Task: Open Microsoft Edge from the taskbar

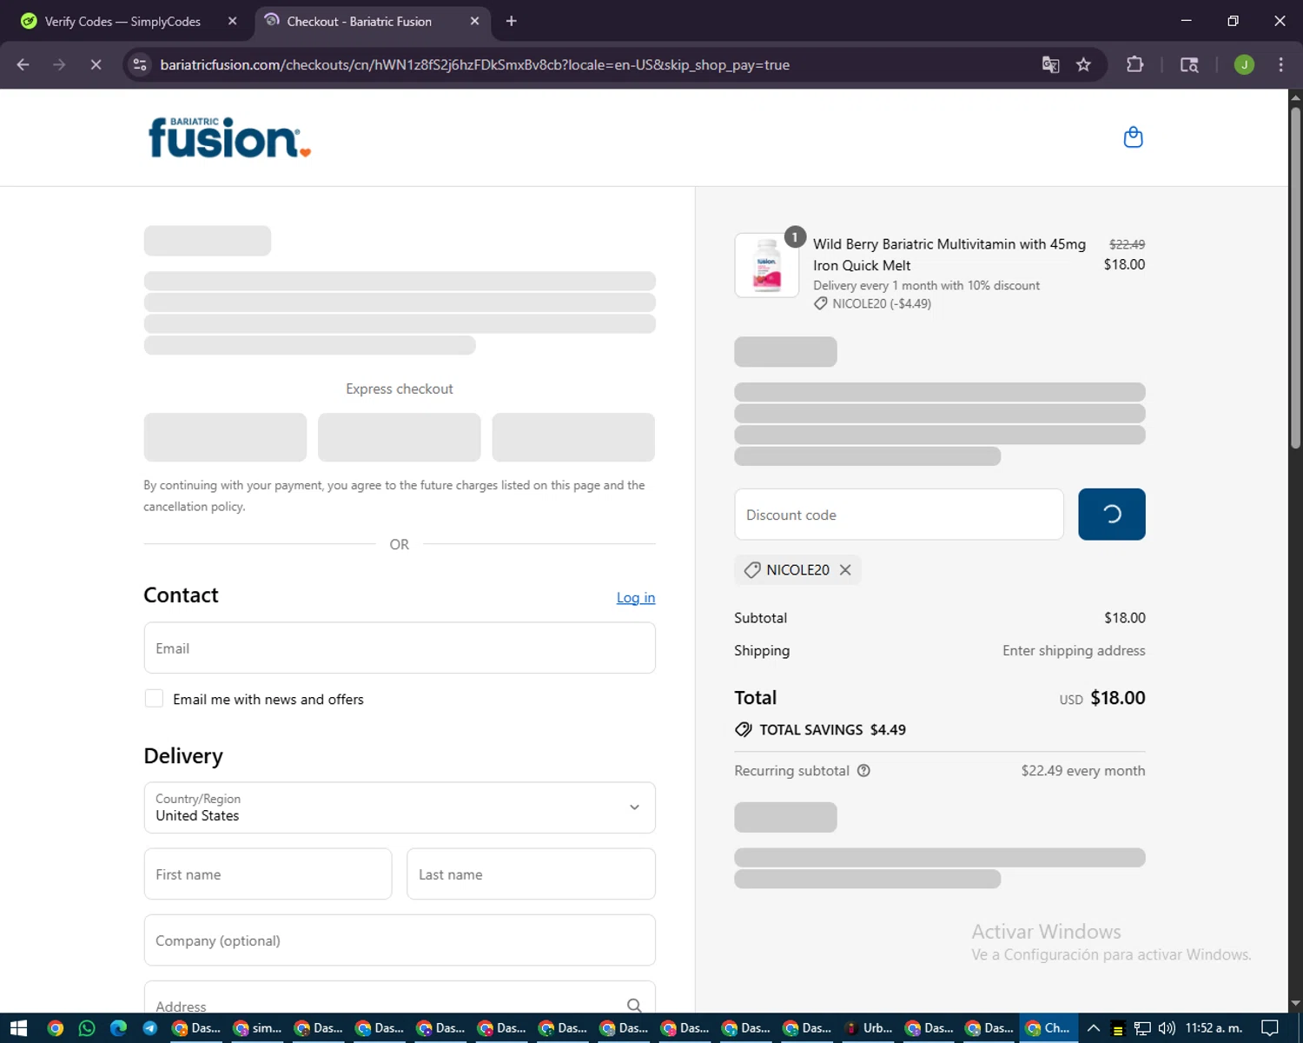Action: tap(119, 1028)
